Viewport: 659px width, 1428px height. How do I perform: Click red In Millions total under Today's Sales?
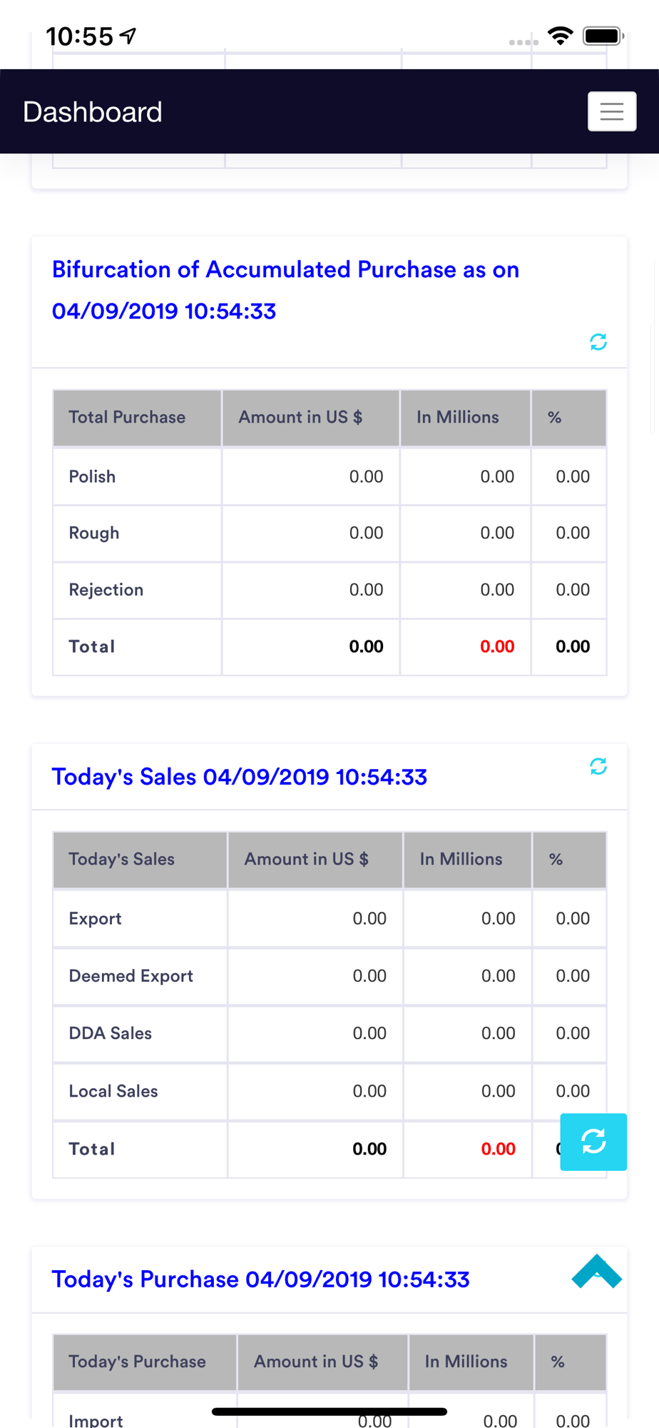[x=498, y=1149]
